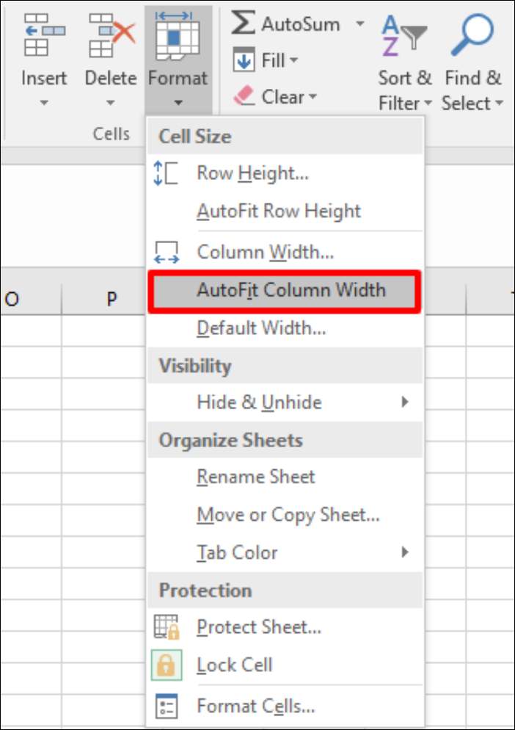Select Row Height from the menu
Viewport: 515px width, 730px height.
(x=252, y=173)
